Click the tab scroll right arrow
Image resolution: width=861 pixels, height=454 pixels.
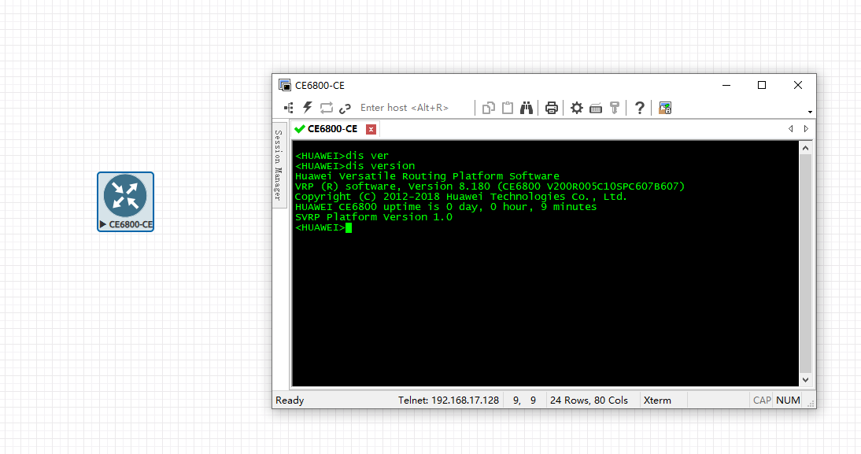point(806,128)
